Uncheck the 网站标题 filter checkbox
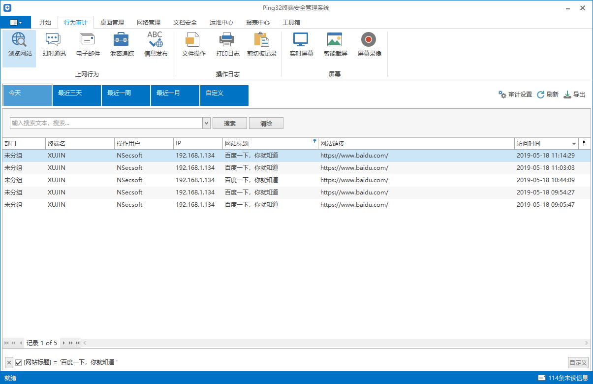593x384 pixels. click(x=19, y=362)
